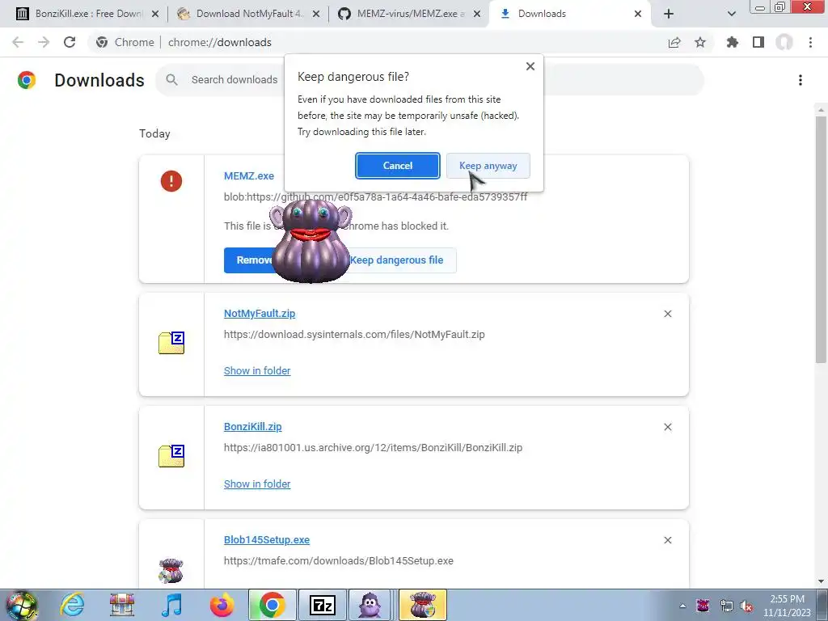The width and height of the screenshot is (828, 621).
Task: Switch to the MEMZ-virus/MEMZ.exe GitHub tab
Action: pyautogui.click(x=408, y=14)
